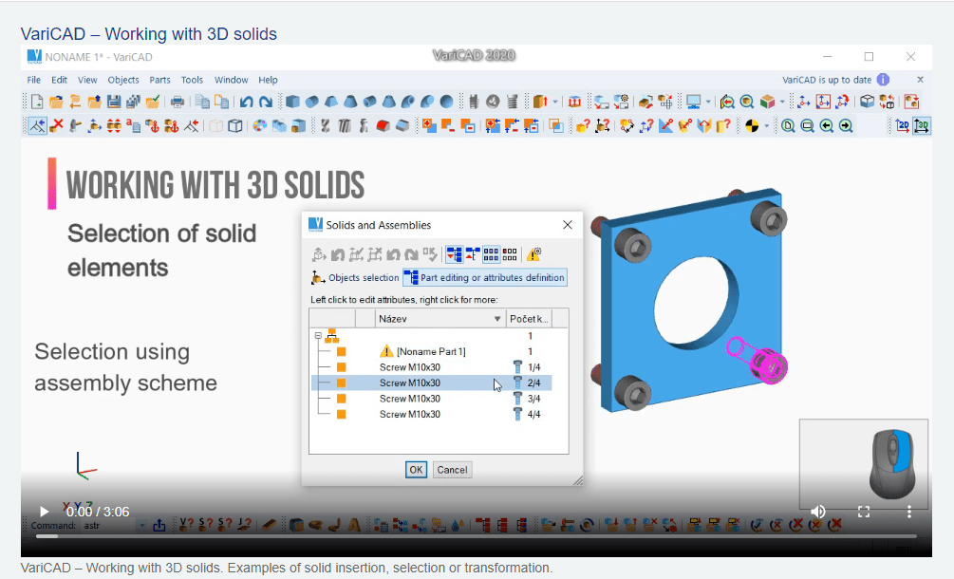Toggle the tree collapse button with red arrowhead
Image resolution: width=954 pixels, height=579 pixels.
[x=473, y=254]
